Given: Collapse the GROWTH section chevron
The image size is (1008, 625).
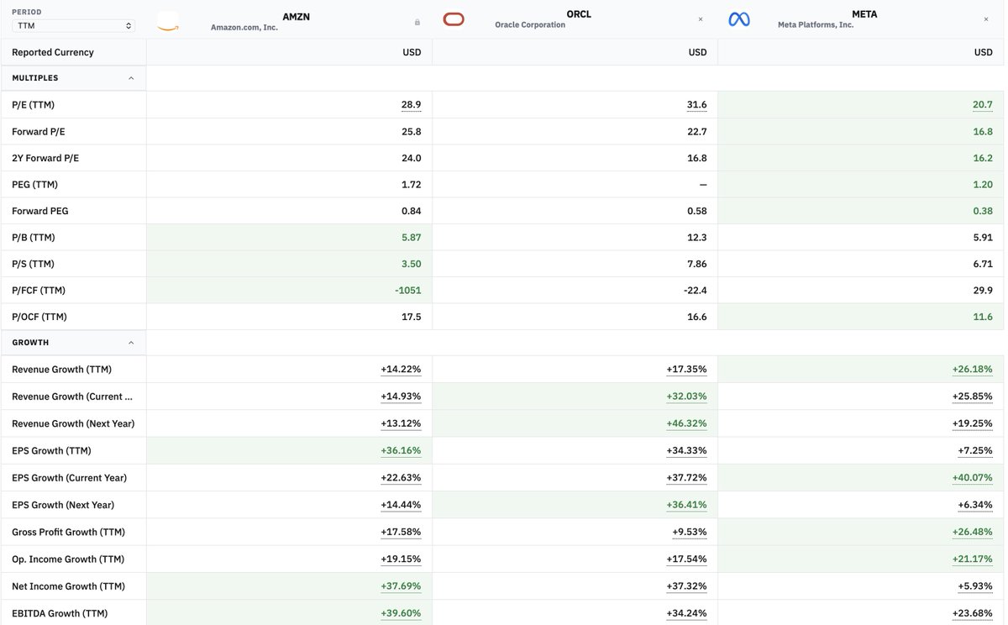Looking at the screenshot, I should [131, 343].
